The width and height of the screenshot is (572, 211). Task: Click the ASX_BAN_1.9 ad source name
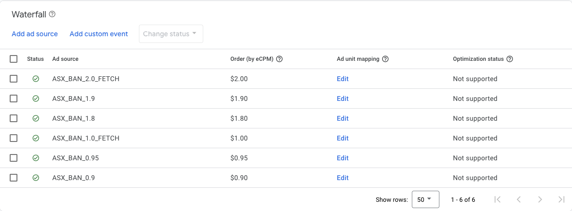click(73, 98)
